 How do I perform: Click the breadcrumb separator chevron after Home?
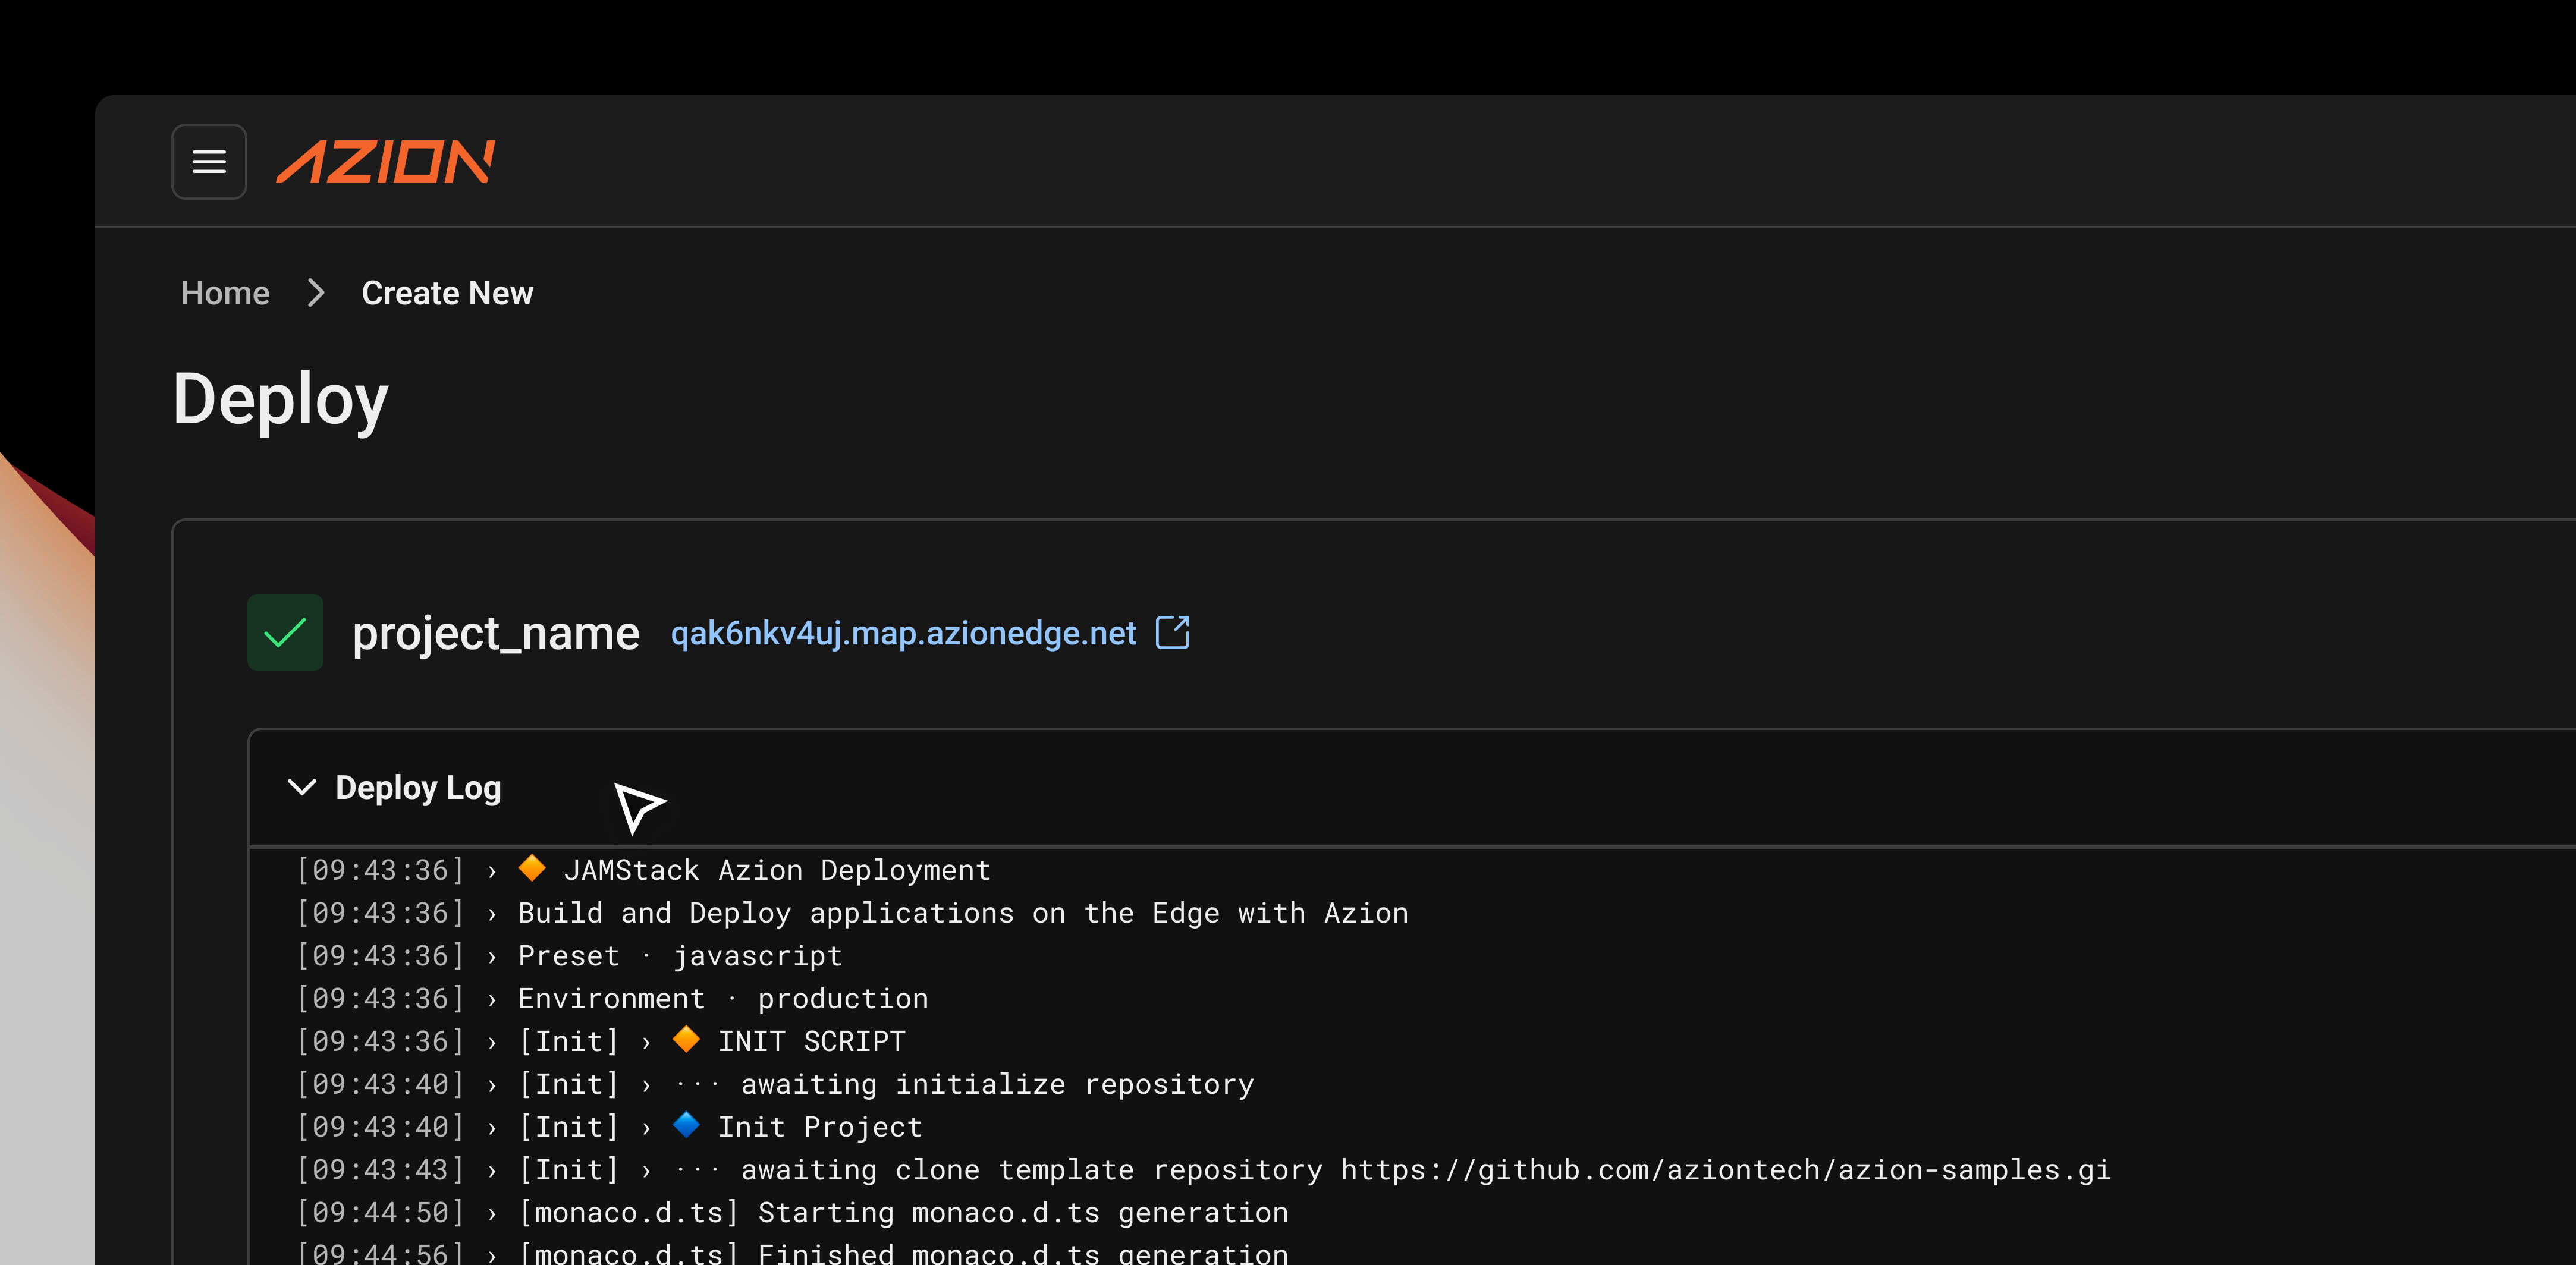(316, 293)
